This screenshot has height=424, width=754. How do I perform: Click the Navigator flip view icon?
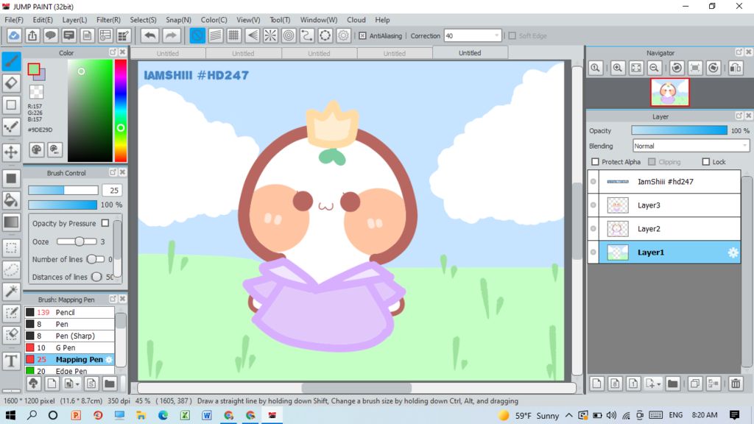point(736,68)
